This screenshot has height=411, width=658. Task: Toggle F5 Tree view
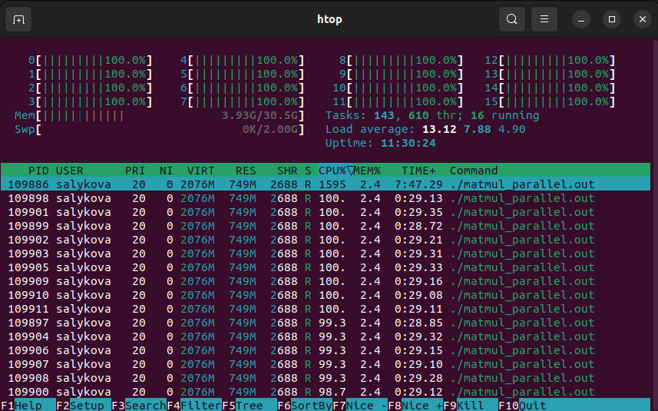250,406
